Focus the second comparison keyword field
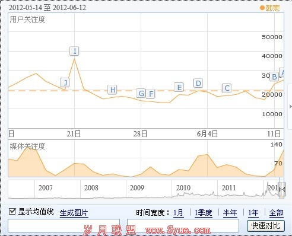Image resolution: width=292 pixels, height=236 pixels. click(x=183, y=225)
